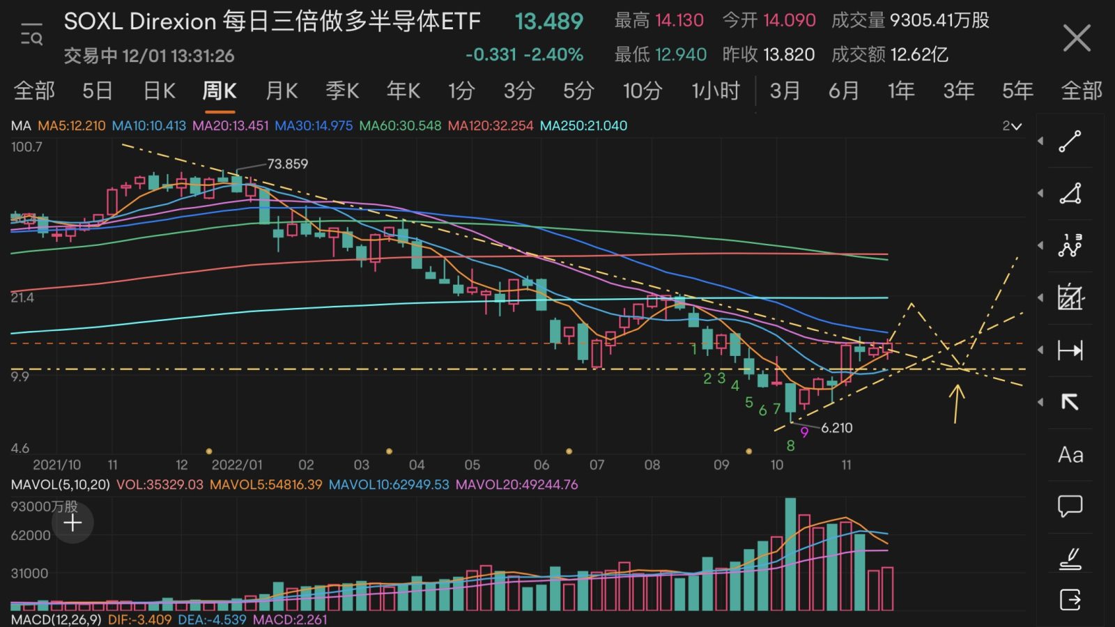Open the 10分 ten-minute chart tab
The height and width of the screenshot is (627, 1115).
pos(642,91)
